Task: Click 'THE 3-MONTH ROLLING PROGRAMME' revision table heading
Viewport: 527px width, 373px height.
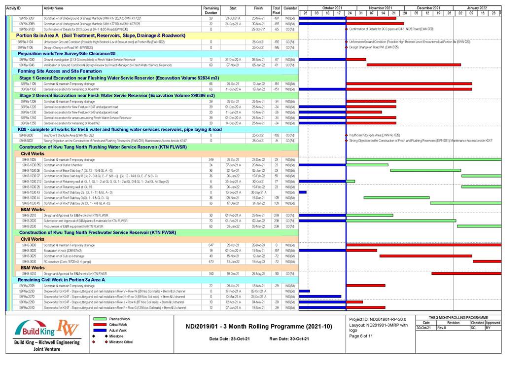Action: click(458, 318)
